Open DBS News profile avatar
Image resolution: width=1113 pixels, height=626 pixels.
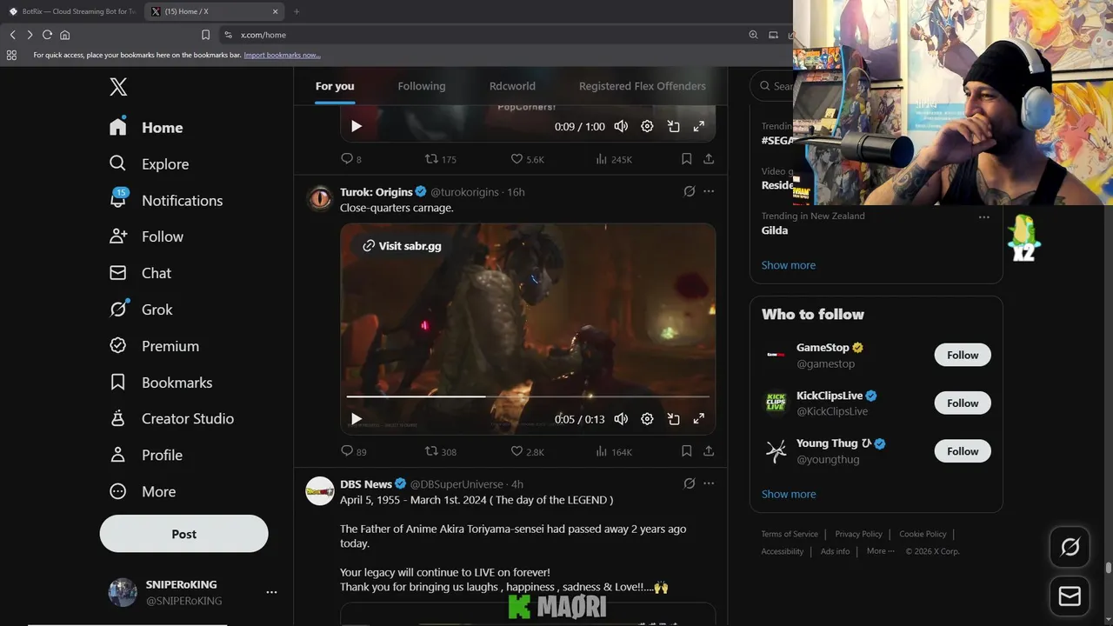point(320,490)
